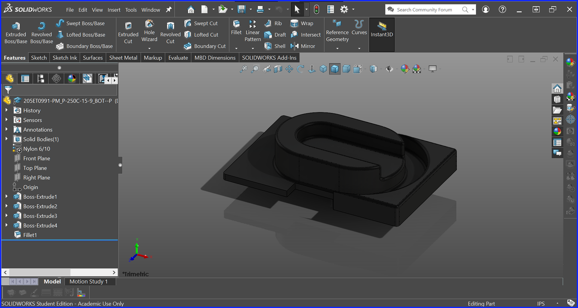
Task: Open Appearances in the task pane
Action: point(557,131)
